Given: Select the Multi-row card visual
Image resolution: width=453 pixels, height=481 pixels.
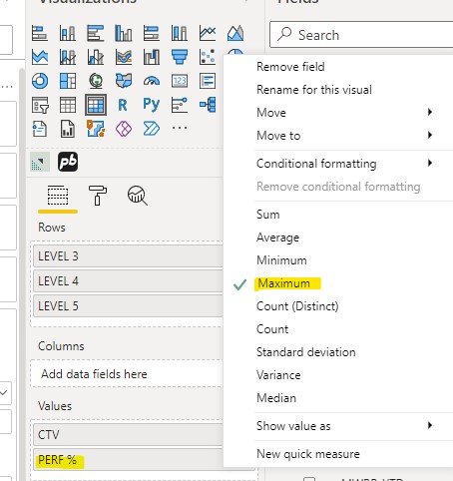Looking at the screenshot, I should (x=208, y=81).
